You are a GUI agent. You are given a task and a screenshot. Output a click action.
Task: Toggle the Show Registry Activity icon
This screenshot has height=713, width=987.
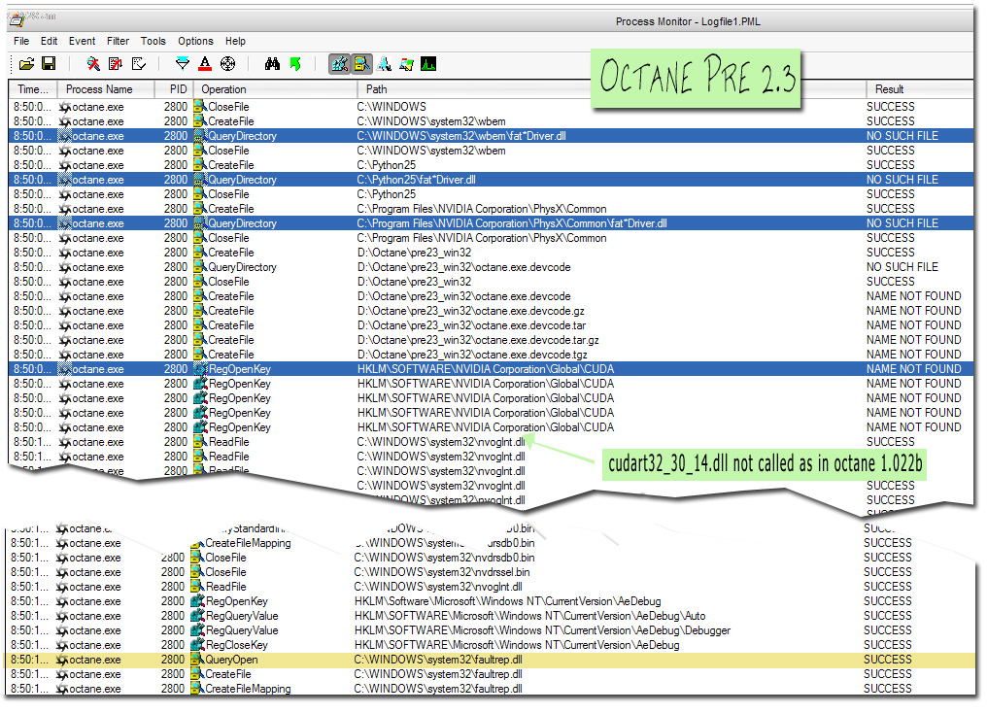pos(340,63)
